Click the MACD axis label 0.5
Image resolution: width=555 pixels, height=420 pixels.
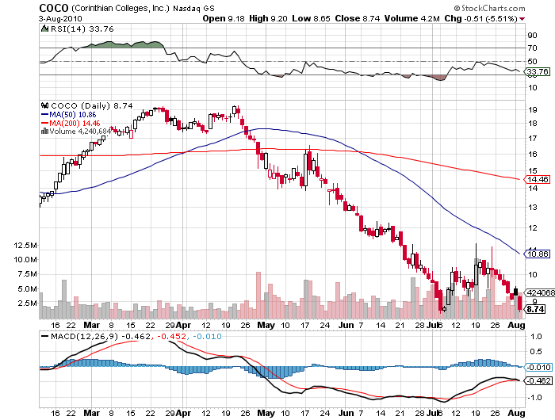click(x=537, y=351)
